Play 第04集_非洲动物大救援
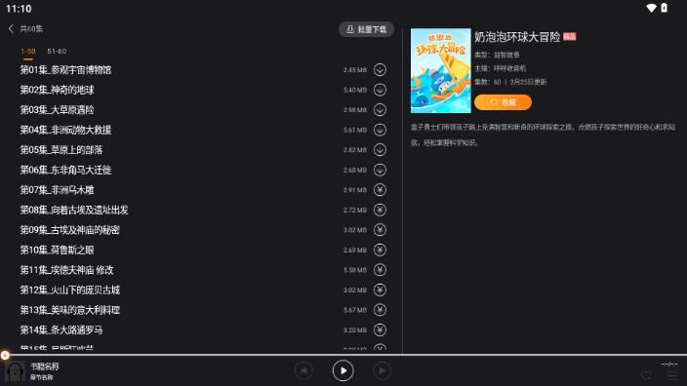Screen dimensions: 687x386 coord(65,130)
